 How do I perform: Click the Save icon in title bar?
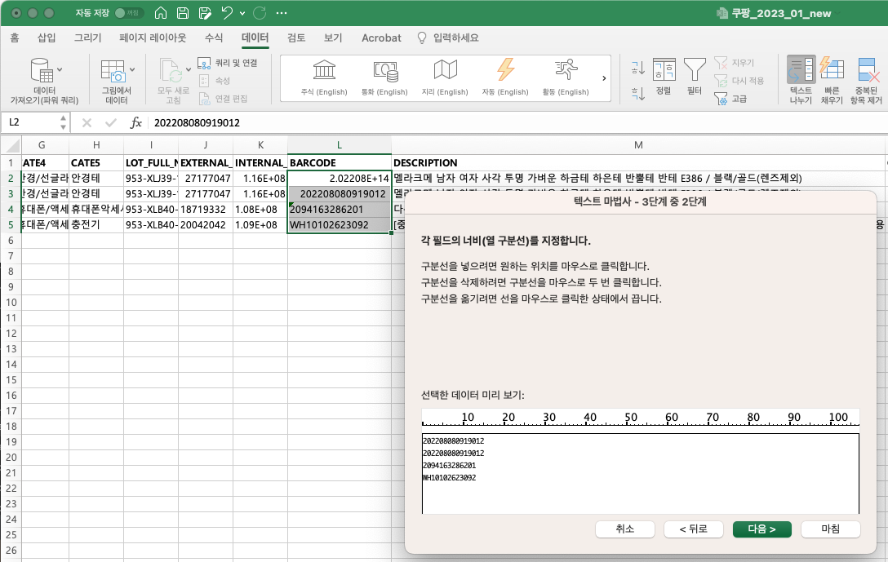184,14
